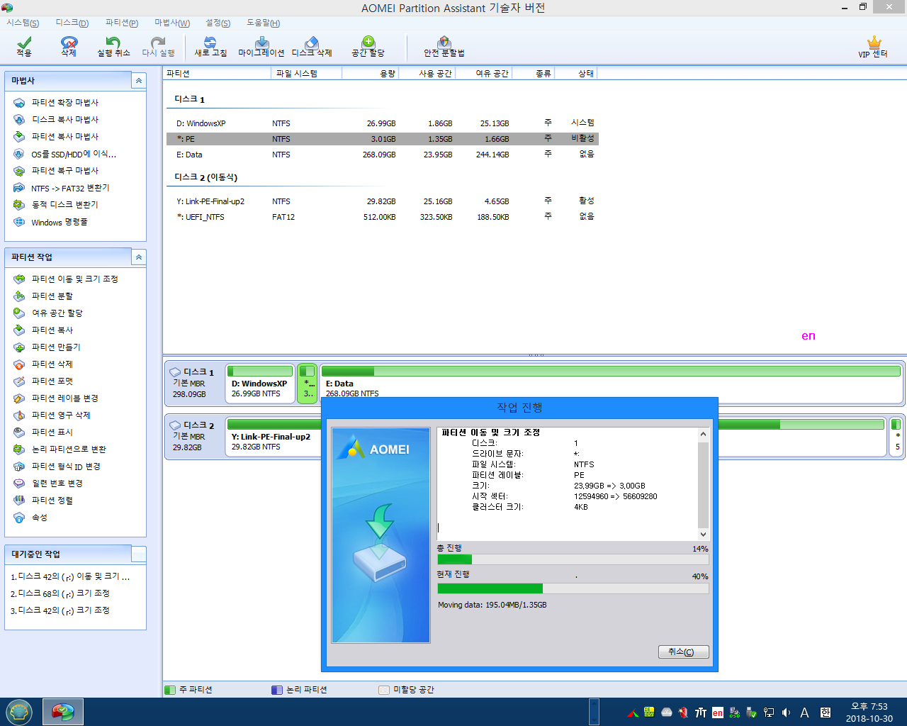Launch 디스크 복사 마법사 wizard
The image size is (907, 726).
[64, 120]
